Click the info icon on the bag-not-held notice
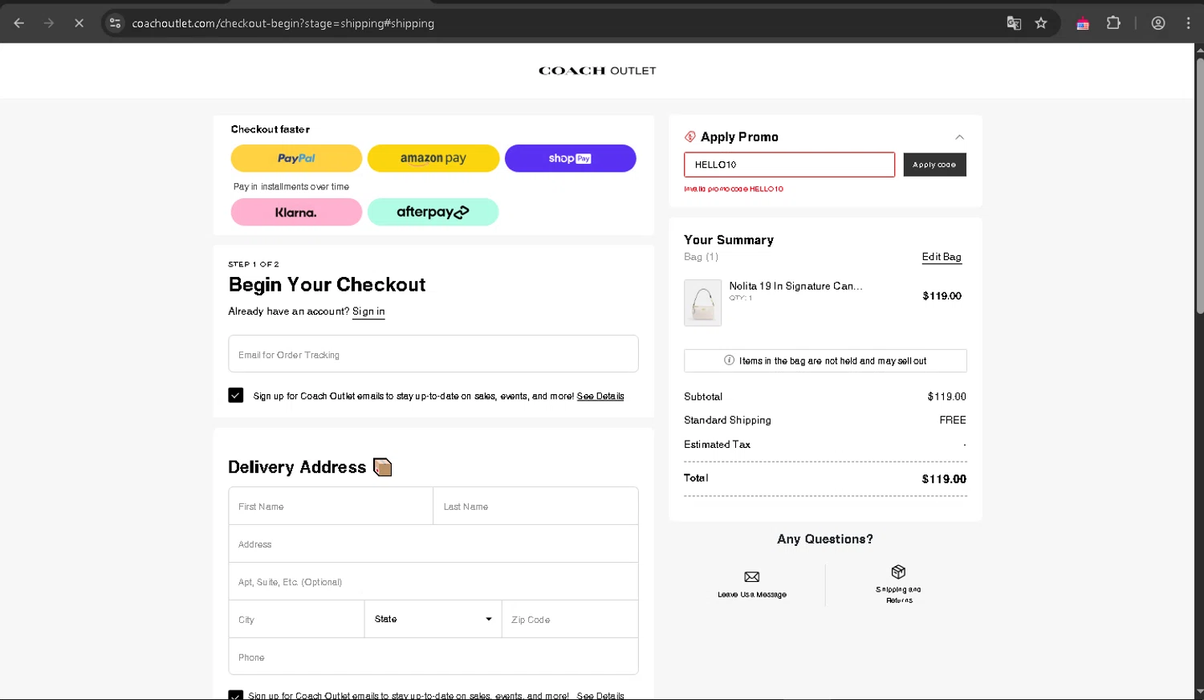1204x700 pixels. [x=729, y=360]
